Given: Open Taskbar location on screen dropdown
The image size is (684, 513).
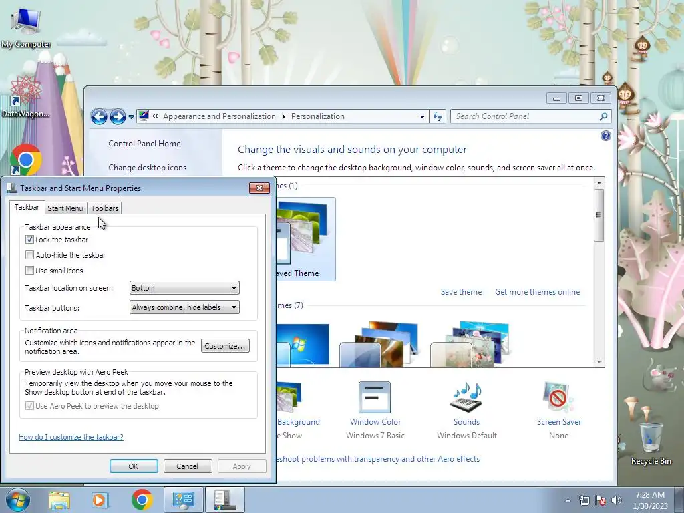Looking at the screenshot, I should click(x=184, y=288).
